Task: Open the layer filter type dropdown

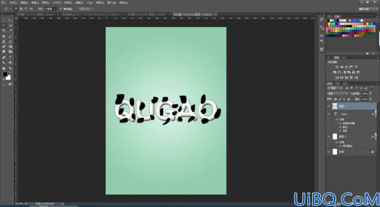Action: point(335,88)
